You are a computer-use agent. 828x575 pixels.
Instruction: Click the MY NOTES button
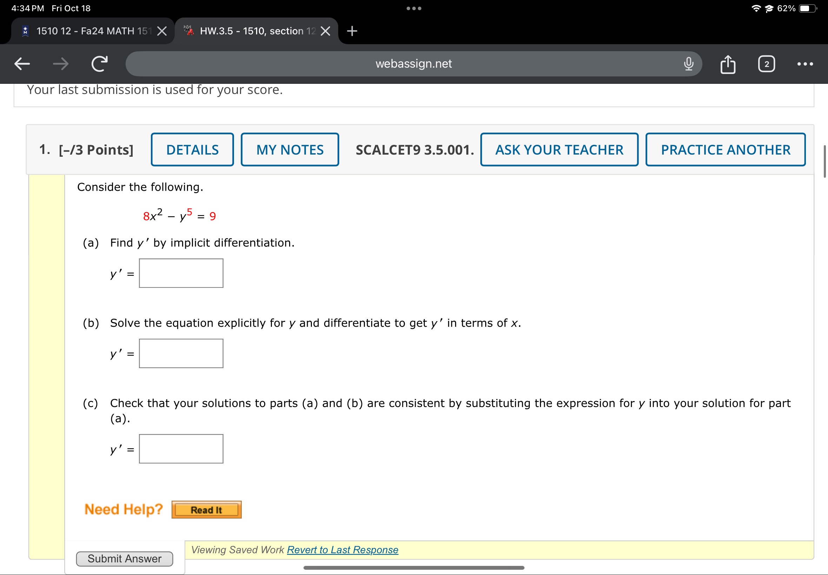(289, 149)
